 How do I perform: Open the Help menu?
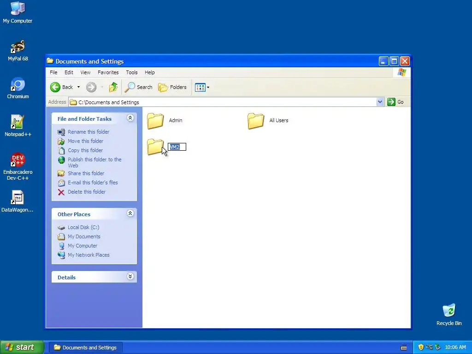(x=150, y=72)
